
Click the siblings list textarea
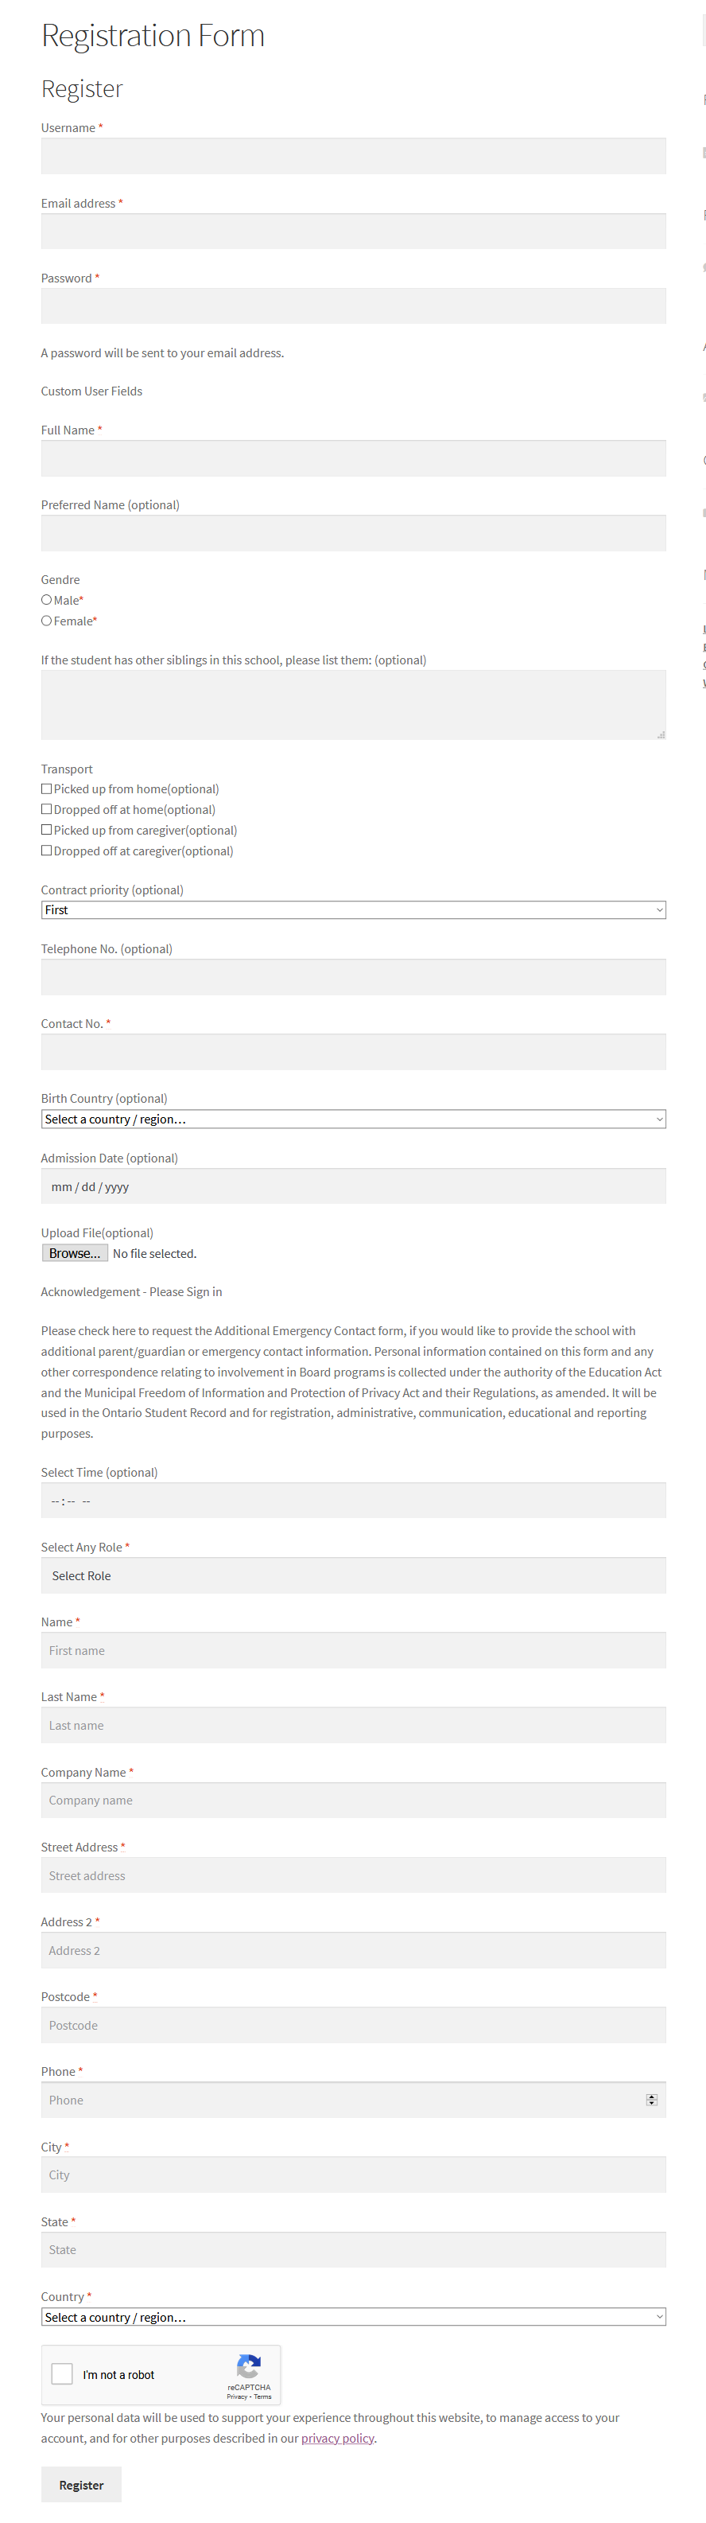352,703
